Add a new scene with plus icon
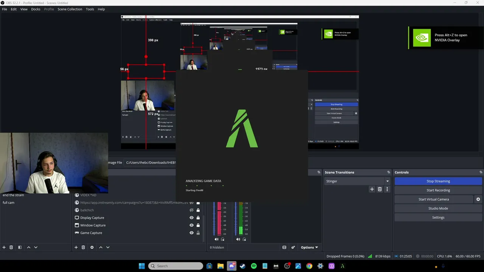This screenshot has height=272, width=484. (x=4, y=247)
